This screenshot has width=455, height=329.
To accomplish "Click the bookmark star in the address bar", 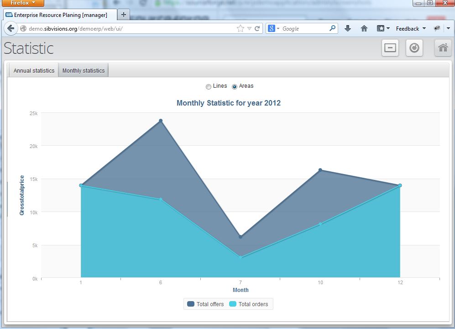I will tap(241, 28).
